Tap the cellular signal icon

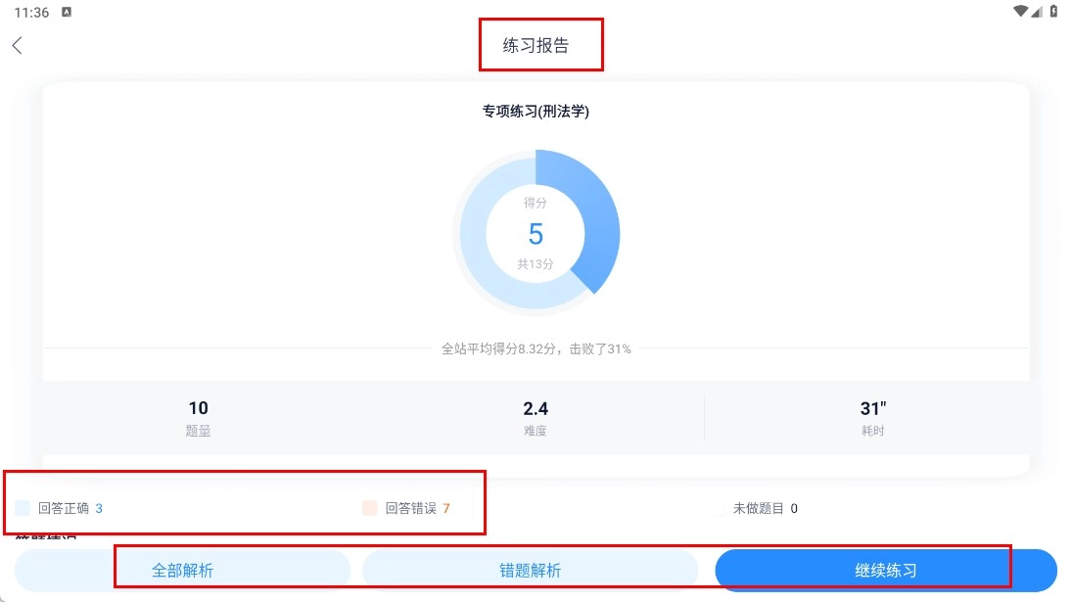pyautogui.click(x=1038, y=12)
